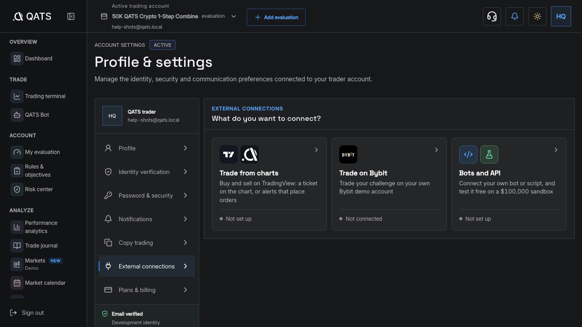This screenshot has height=327, width=582.
Task: Select Plans & billing section
Action: 147,290
